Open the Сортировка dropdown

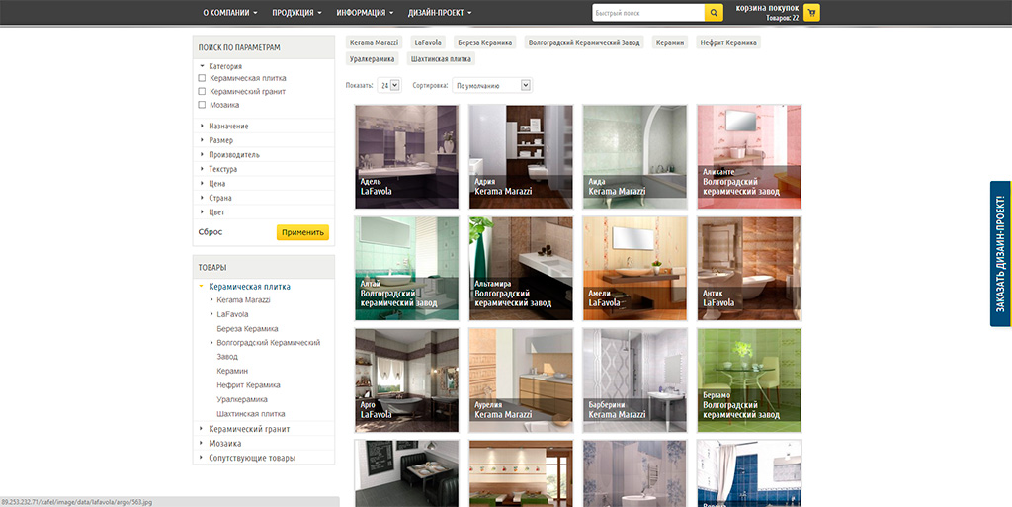click(492, 85)
